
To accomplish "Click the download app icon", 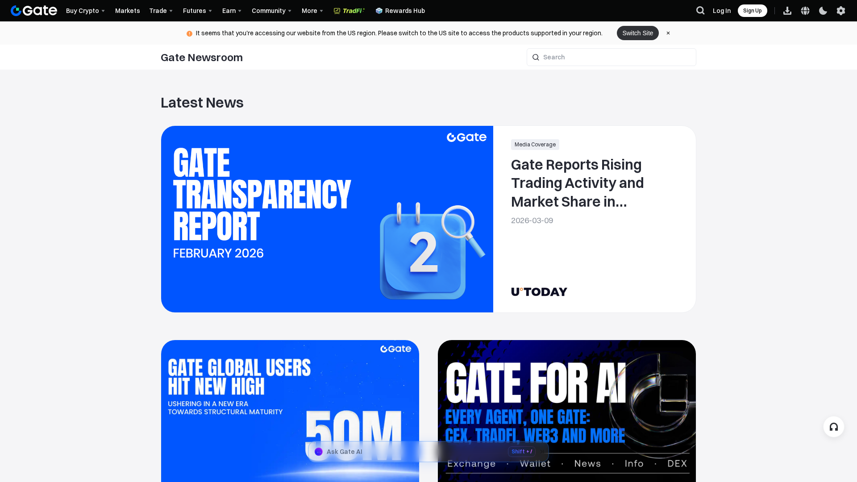I will (787, 11).
